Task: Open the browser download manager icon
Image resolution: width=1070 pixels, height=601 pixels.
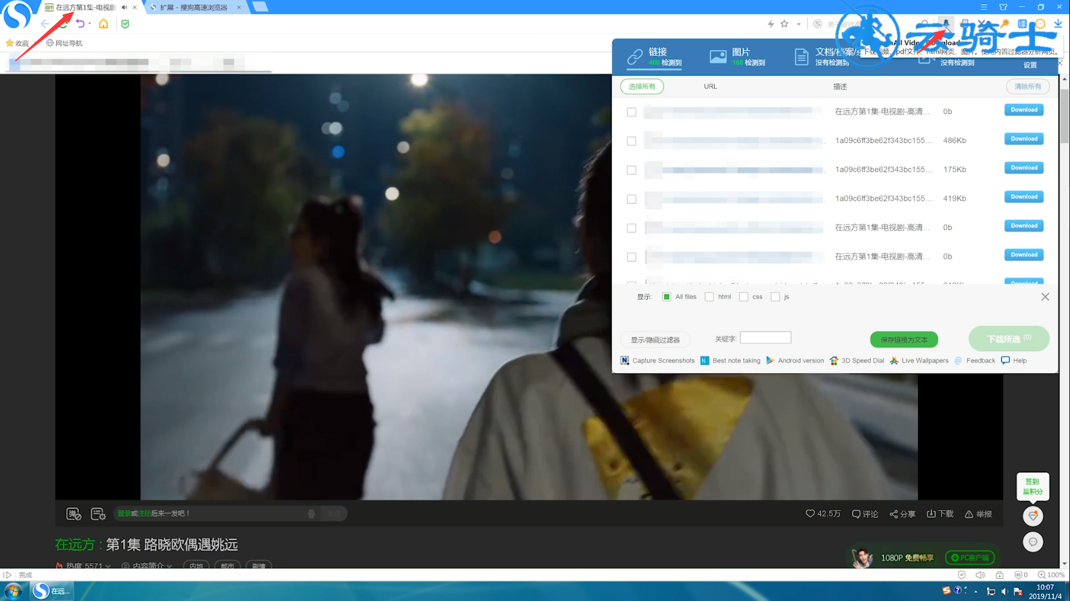Action: [x=1058, y=24]
